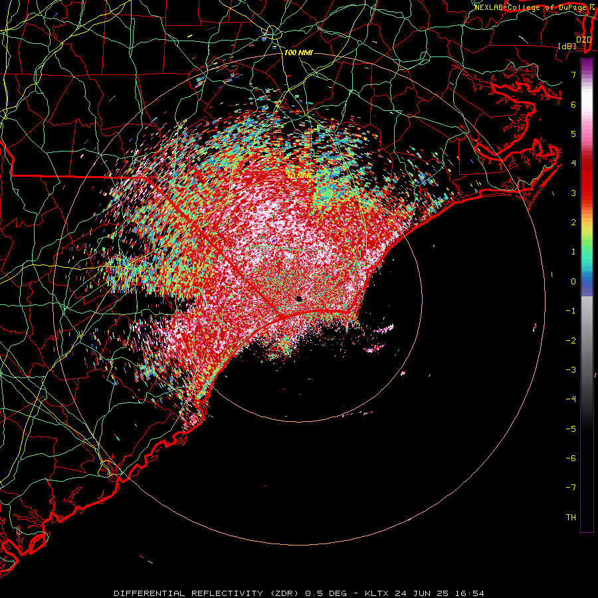
Task: Click the black radar site dot
Action: coord(299,298)
